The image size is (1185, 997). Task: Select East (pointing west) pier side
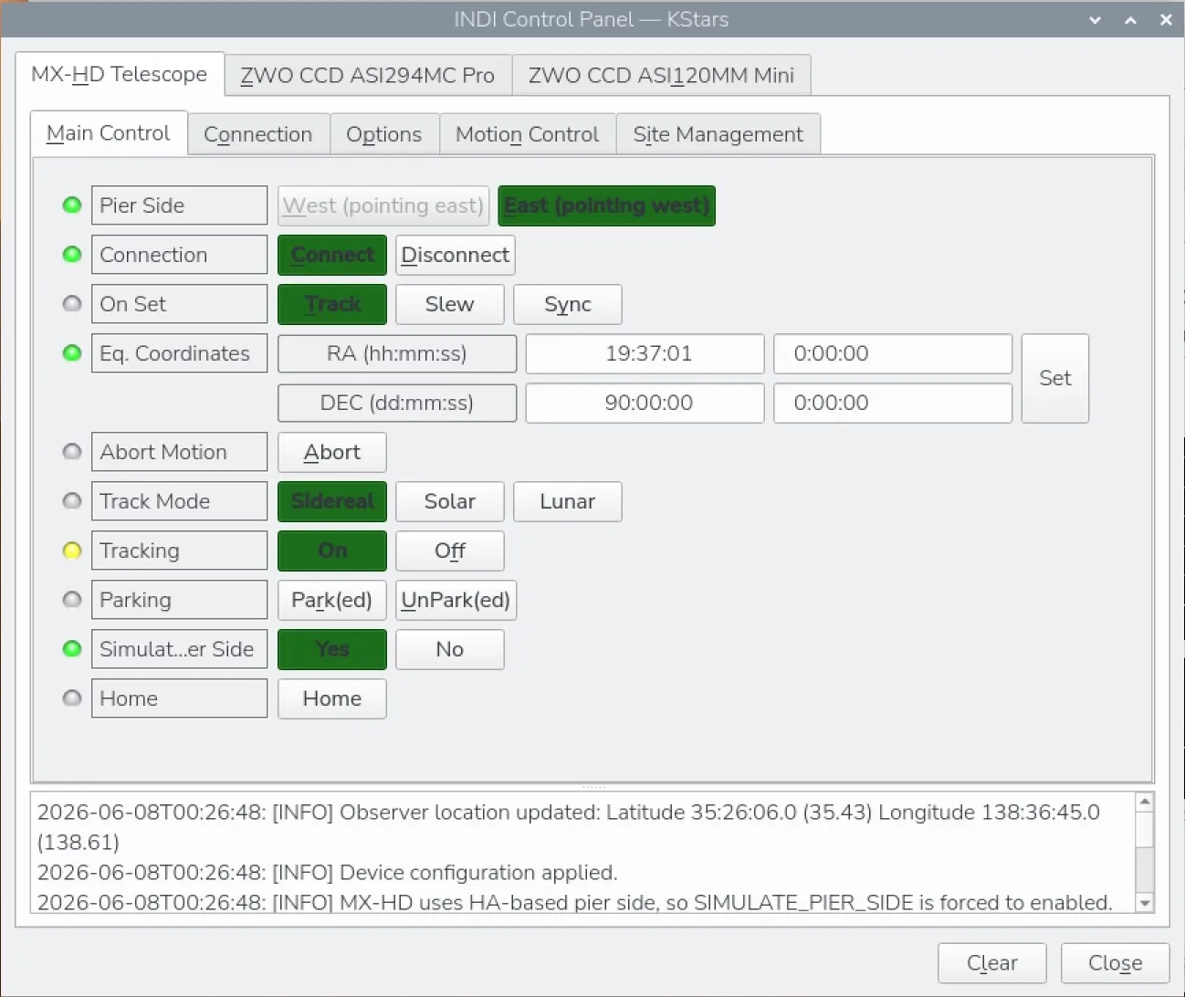(607, 205)
